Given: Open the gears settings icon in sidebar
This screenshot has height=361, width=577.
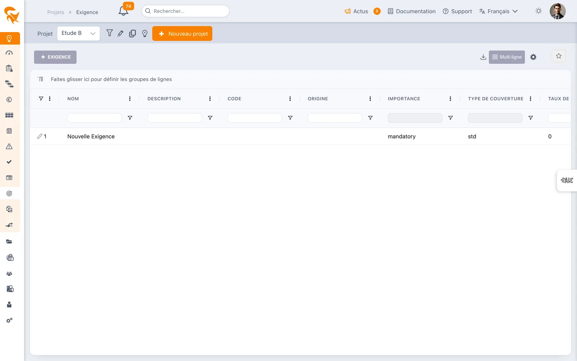Looking at the screenshot, I should point(9,320).
